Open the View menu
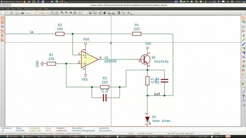Viewport: 246px width, 138px height. click(x=13, y=9)
